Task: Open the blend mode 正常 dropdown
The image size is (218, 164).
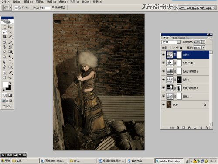Action: (171, 42)
